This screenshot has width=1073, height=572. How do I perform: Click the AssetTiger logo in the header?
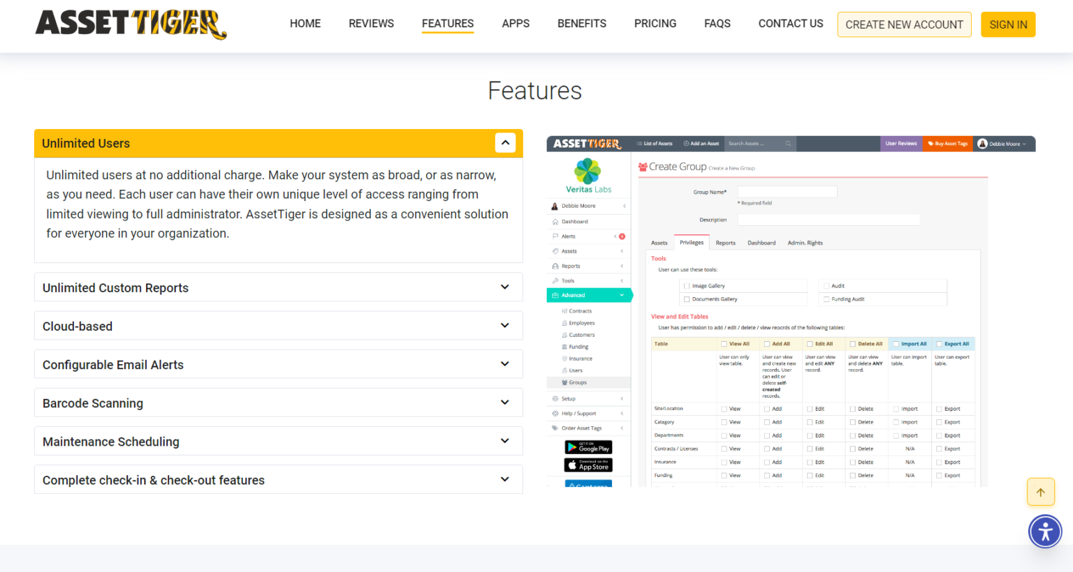130,24
